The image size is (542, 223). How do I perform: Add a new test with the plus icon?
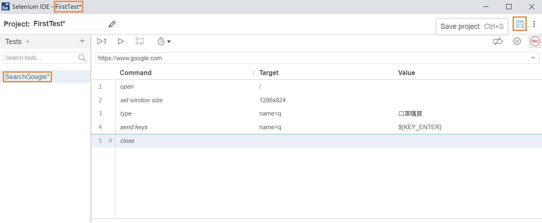point(82,41)
